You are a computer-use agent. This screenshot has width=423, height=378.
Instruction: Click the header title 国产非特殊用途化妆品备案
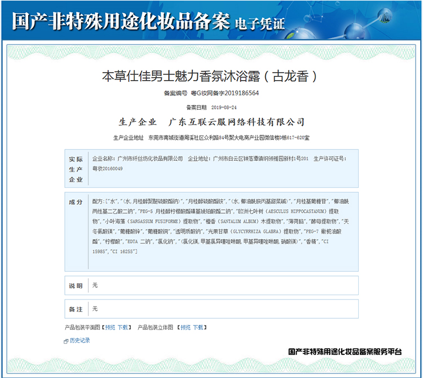point(121,21)
